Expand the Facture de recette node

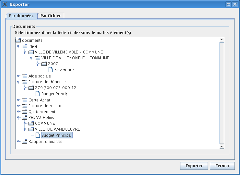pos(18,106)
